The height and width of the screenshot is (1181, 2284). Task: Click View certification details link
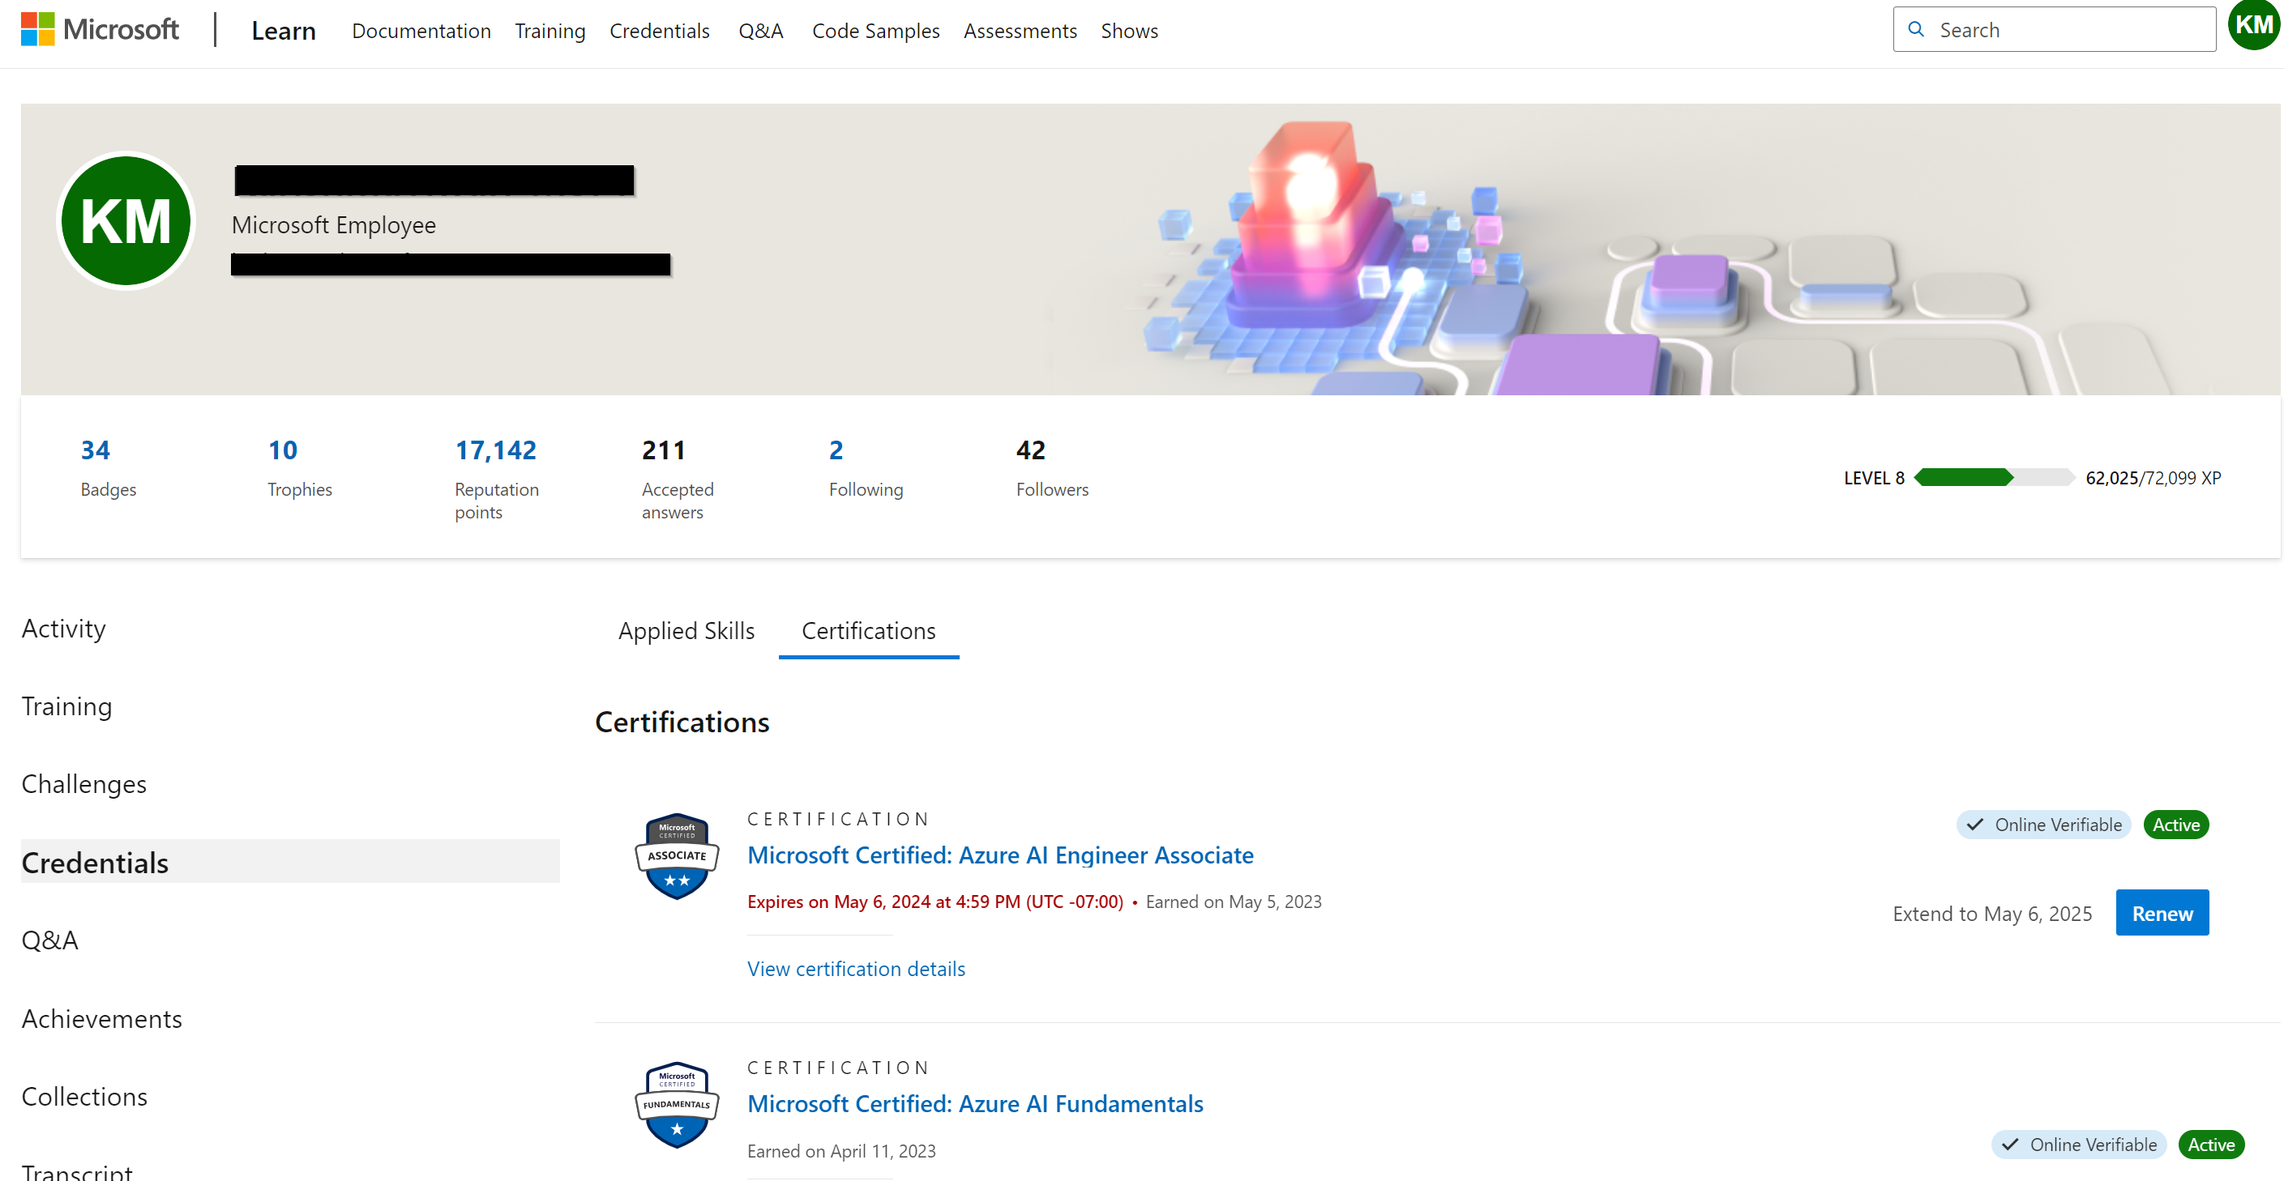[x=856, y=968]
